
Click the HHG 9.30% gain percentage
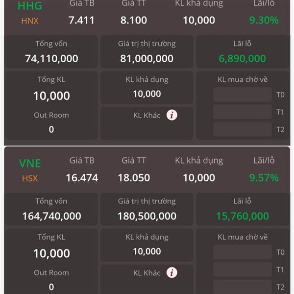(x=264, y=20)
